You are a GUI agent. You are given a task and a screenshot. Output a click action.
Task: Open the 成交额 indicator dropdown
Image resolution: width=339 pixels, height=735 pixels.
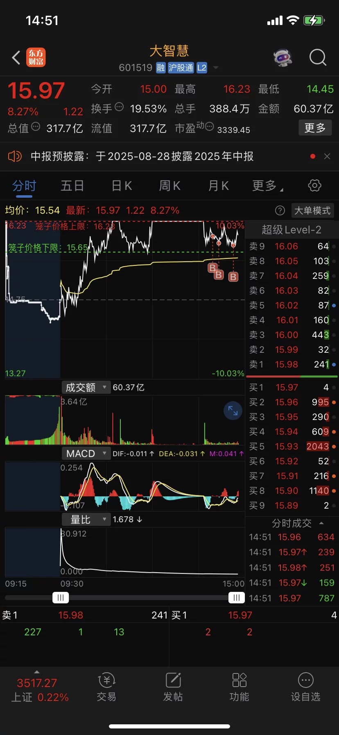pyautogui.click(x=86, y=387)
